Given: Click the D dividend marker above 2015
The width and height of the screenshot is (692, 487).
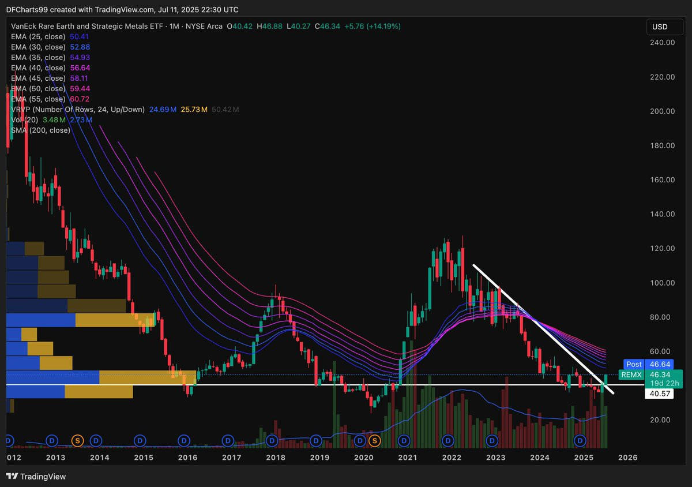Looking at the screenshot, I should click(x=140, y=441).
